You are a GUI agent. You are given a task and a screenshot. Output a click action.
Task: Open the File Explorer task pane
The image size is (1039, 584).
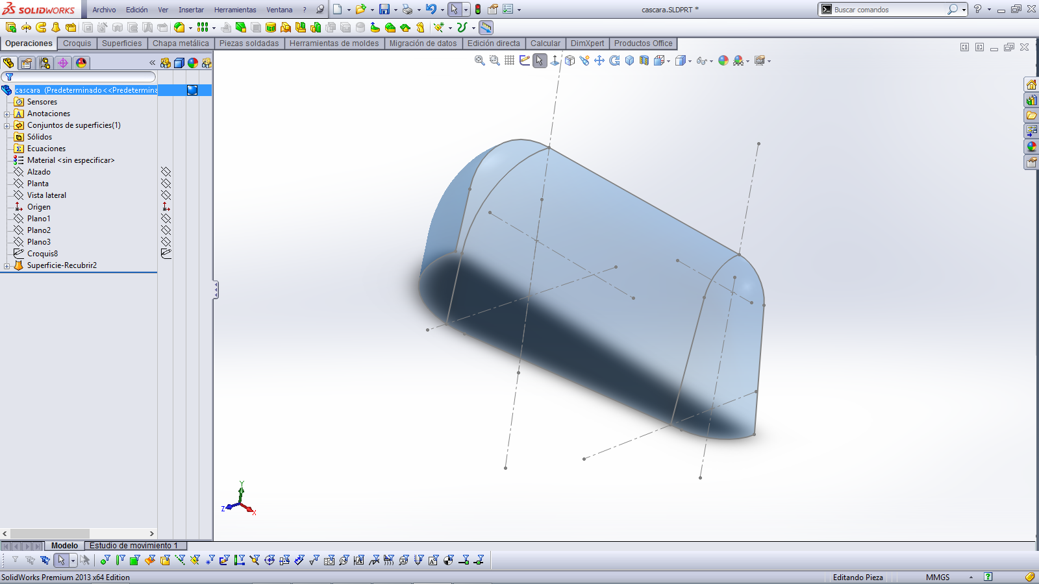(1031, 116)
